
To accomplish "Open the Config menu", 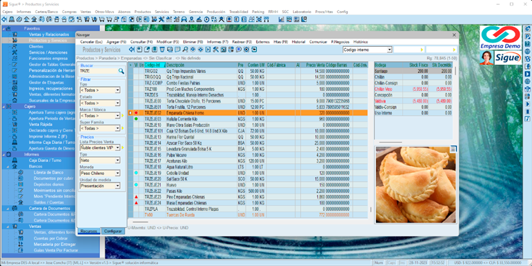I will (342, 12).
